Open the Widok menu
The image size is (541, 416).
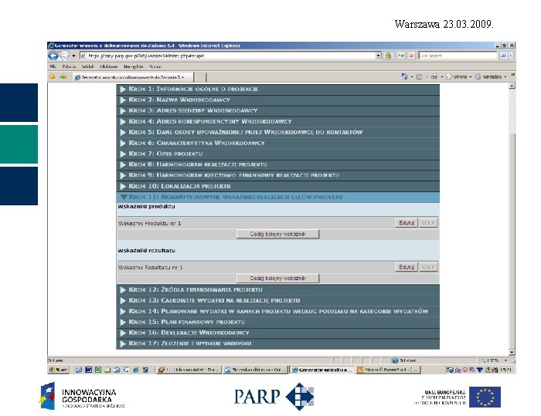tap(87, 66)
